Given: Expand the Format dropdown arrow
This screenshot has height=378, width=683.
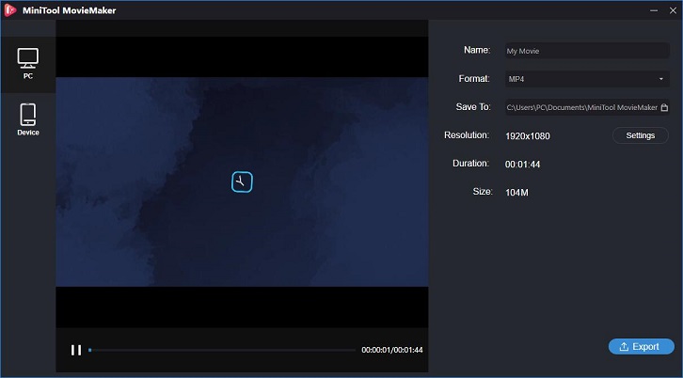Looking at the screenshot, I should coord(661,79).
